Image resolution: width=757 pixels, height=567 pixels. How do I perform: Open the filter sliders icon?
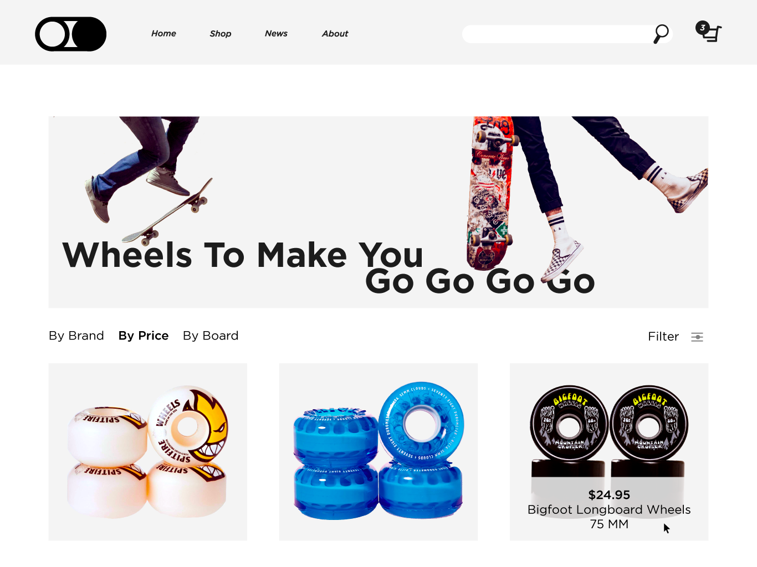(697, 337)
